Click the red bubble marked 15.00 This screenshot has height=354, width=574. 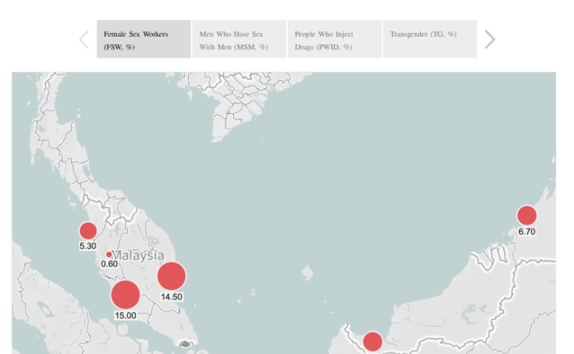point(125,295)
